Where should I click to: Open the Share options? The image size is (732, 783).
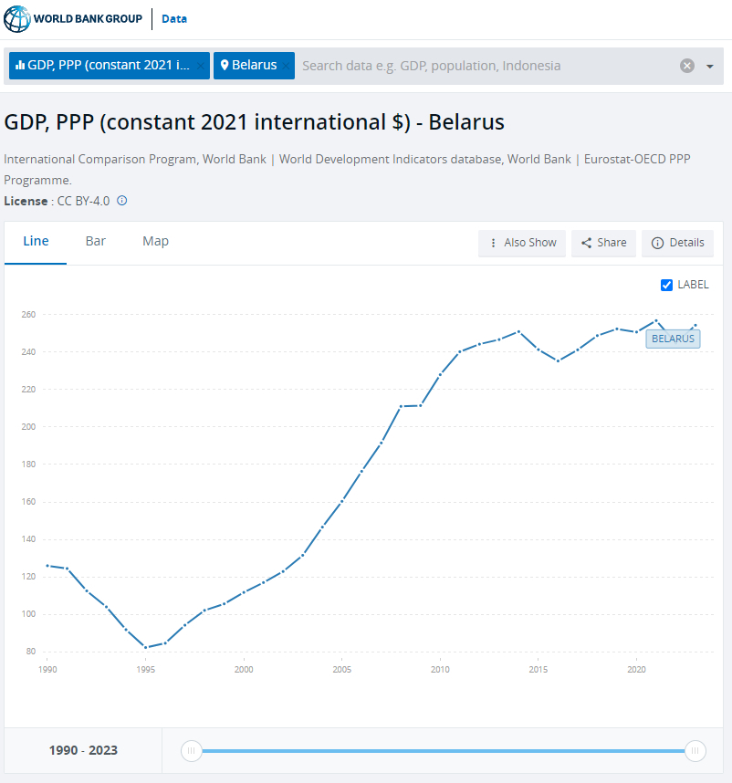click(603, 243)
